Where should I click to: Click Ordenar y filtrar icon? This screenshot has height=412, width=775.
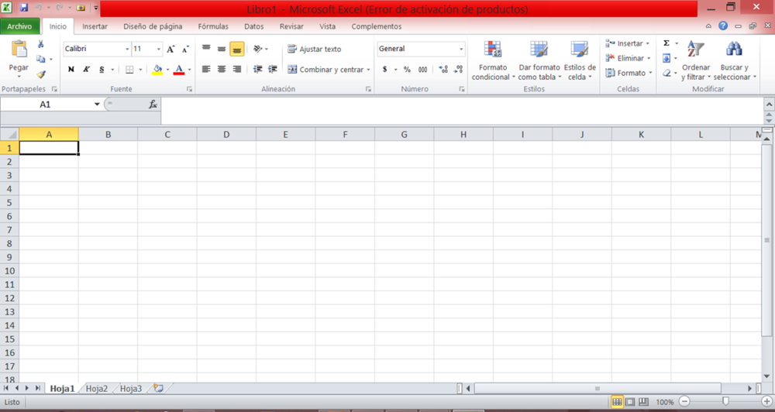point(695,51)
